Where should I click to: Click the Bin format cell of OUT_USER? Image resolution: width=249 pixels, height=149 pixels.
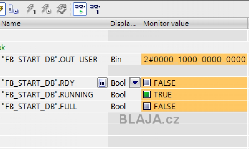coord(124,59)
